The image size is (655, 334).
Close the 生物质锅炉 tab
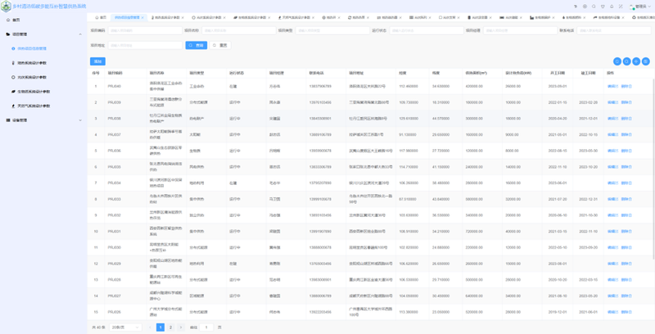(554, 17)
